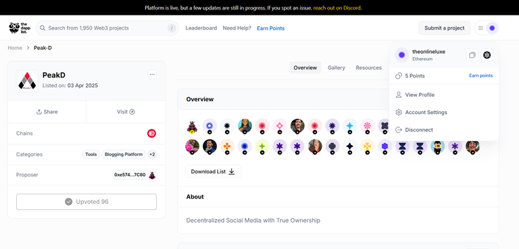
Task: Click the proposer avatar icon
Action: (152, 175)
